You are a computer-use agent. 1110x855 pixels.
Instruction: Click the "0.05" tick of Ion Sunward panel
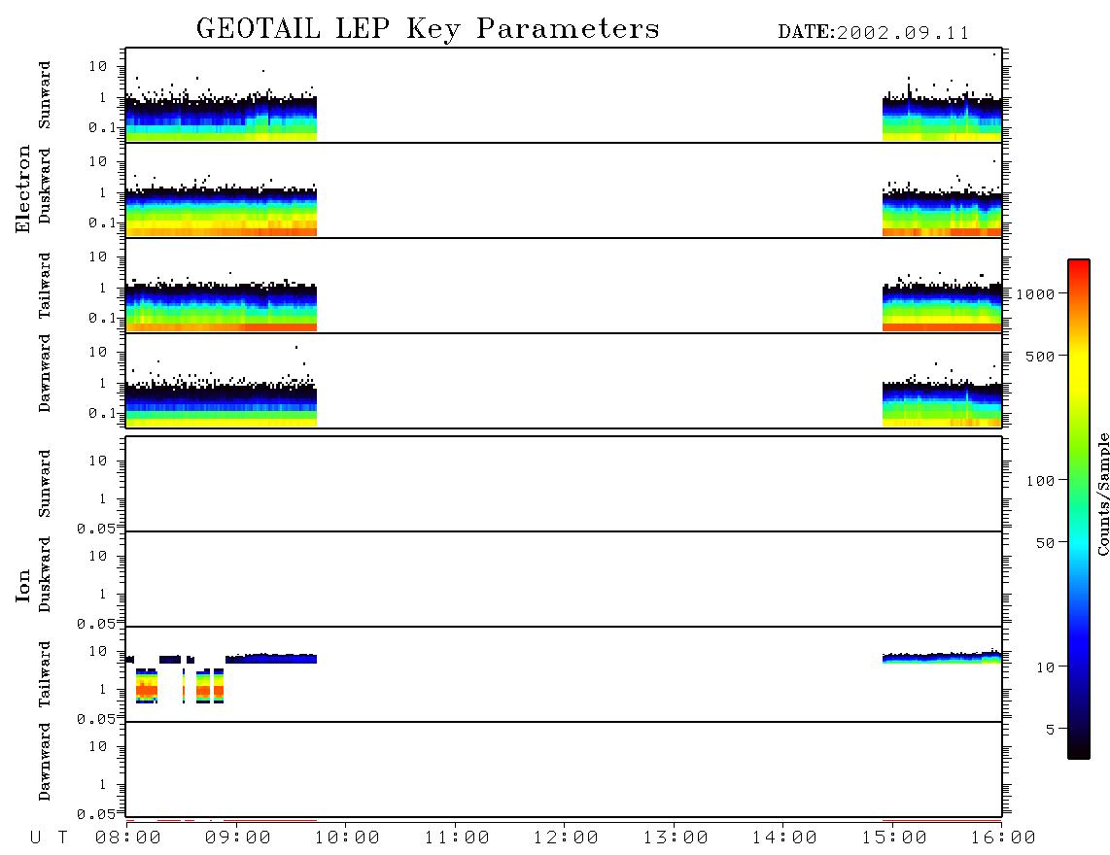coord(95,529)
